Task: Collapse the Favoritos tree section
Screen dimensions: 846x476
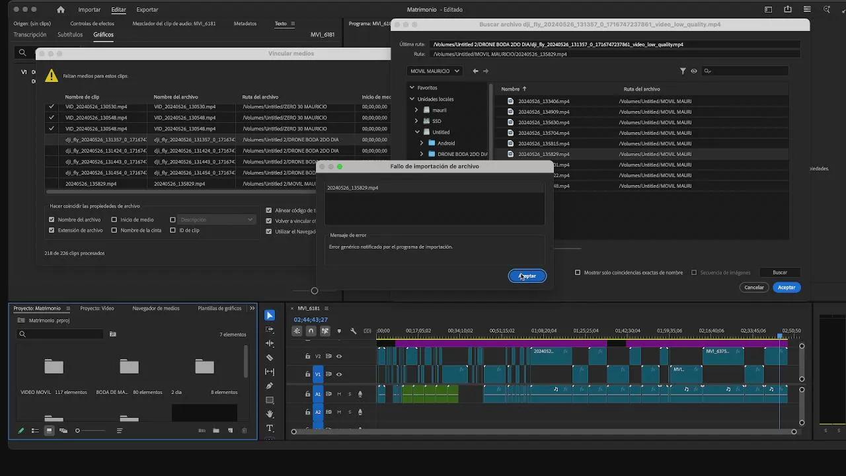Action: pyautogui.click(x=412, y=87)
